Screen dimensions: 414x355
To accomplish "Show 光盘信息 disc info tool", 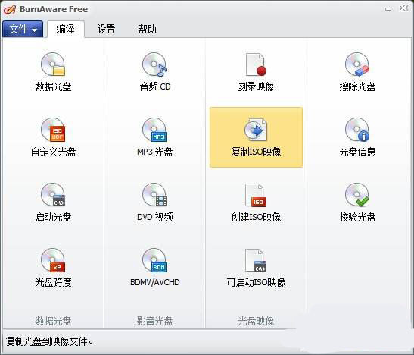I will [x=357, y=137].
